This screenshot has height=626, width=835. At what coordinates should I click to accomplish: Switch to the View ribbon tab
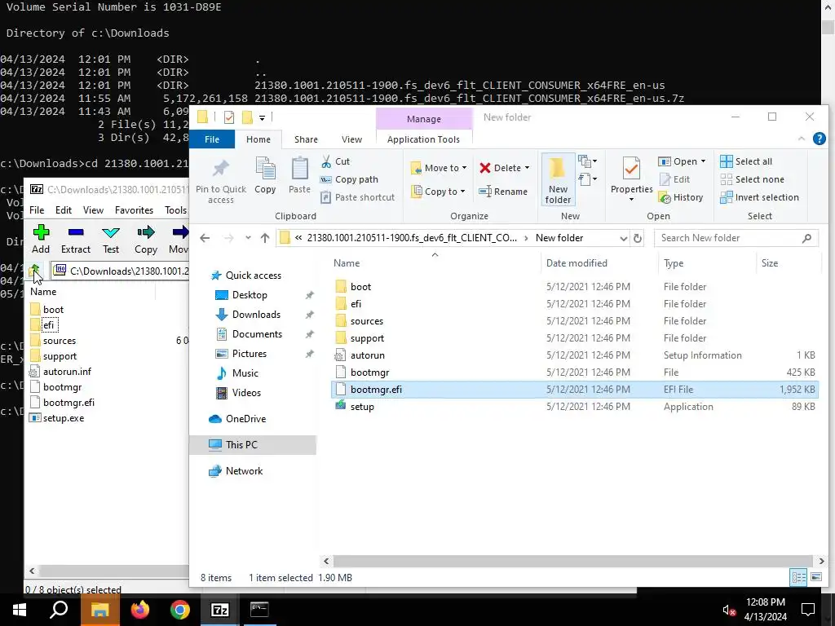351,139
